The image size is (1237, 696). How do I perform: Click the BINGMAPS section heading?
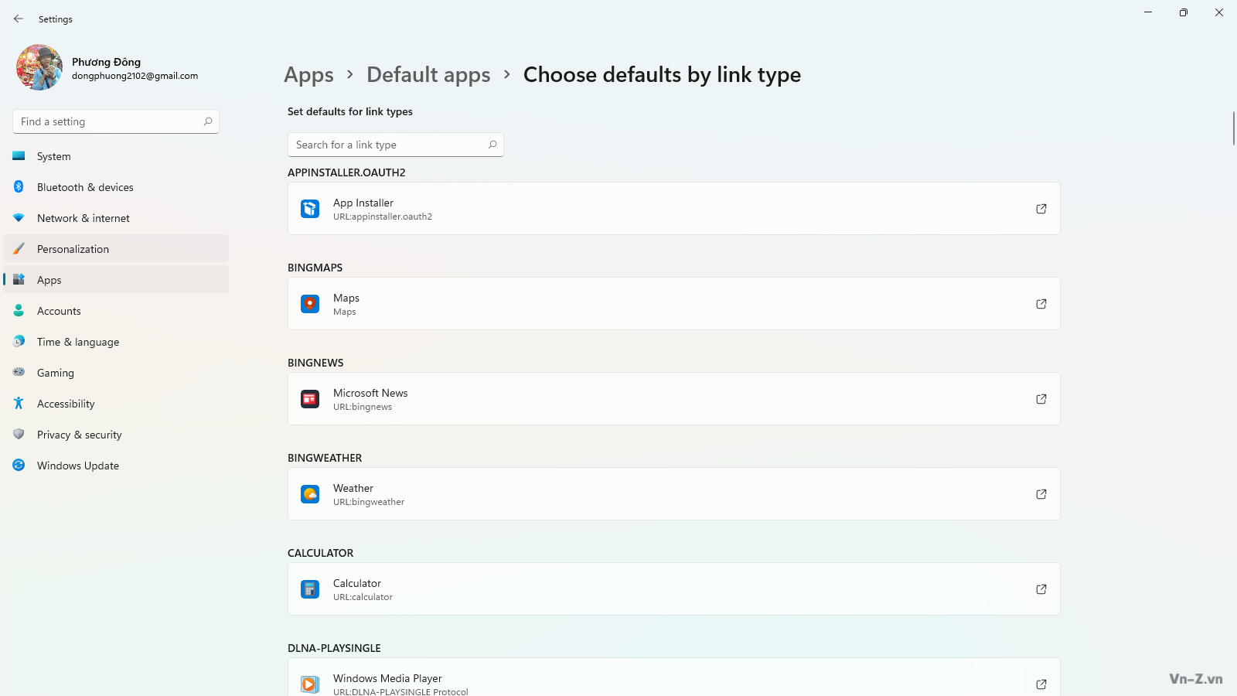pyautogui.click(x=315, y=268)
